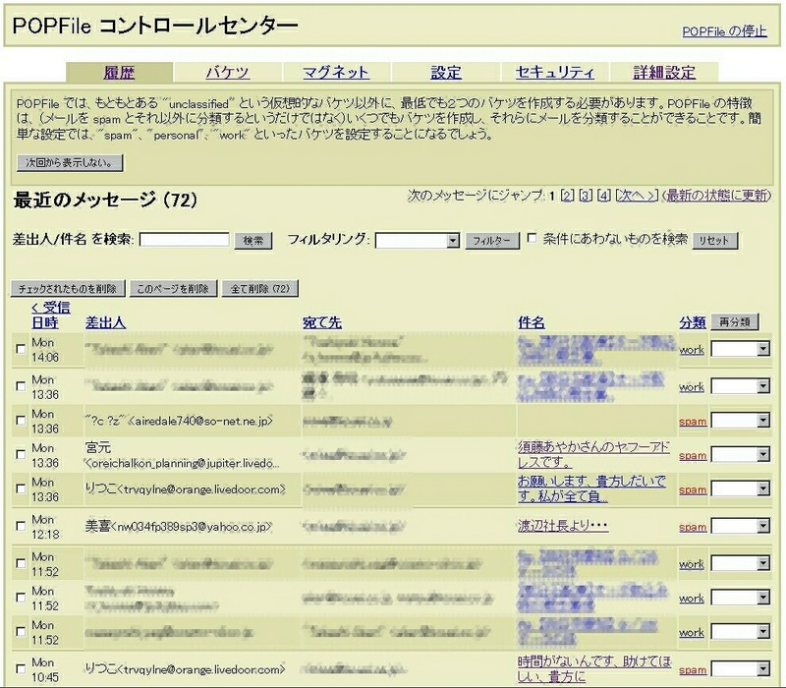
Task: Go to the 設定 tab
Action: (446, 73)
